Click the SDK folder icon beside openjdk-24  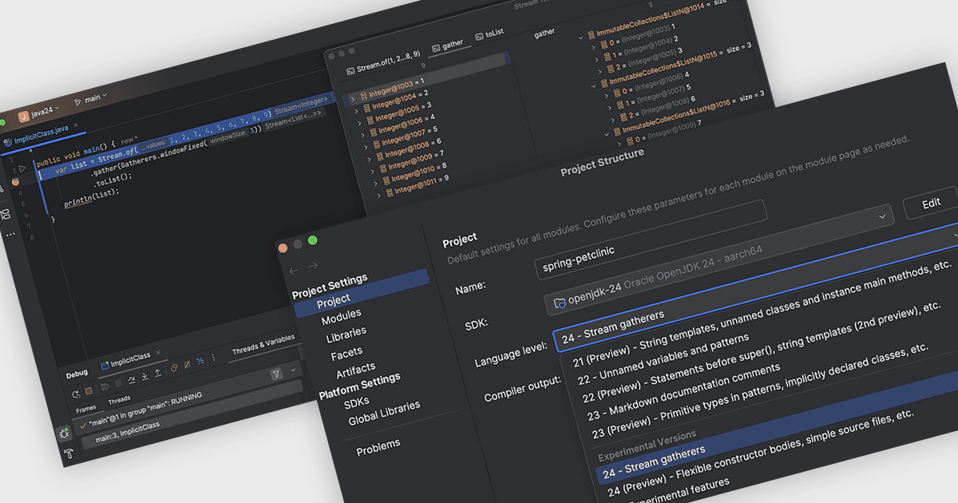click(x=560, y=302)
